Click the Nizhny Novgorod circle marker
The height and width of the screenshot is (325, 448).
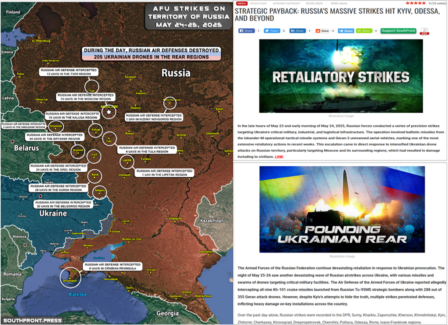(x=170, y=103)
